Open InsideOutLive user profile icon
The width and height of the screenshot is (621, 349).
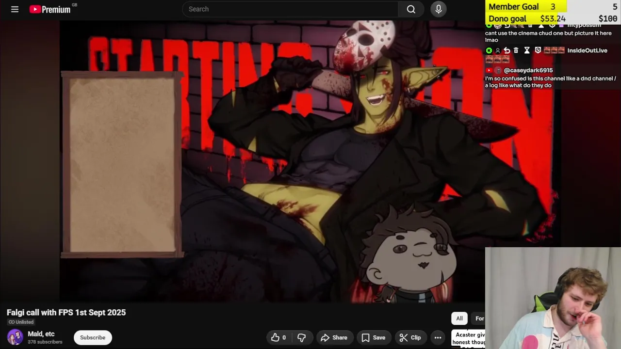click(498, 50)
